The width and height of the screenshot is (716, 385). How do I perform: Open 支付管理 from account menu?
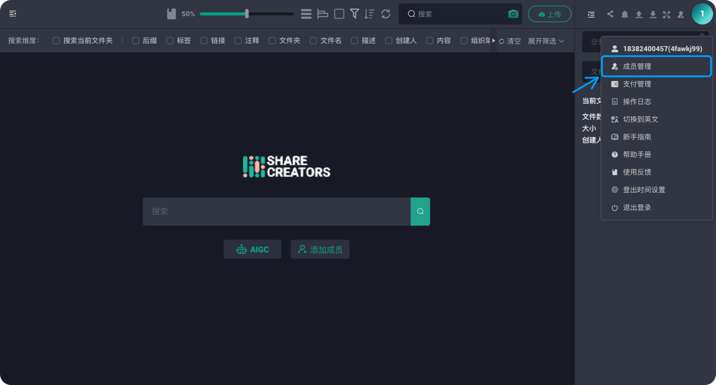coord(656,84)
